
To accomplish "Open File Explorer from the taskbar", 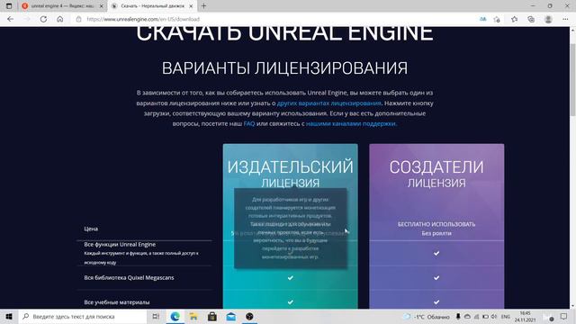I will click(193, 316).
